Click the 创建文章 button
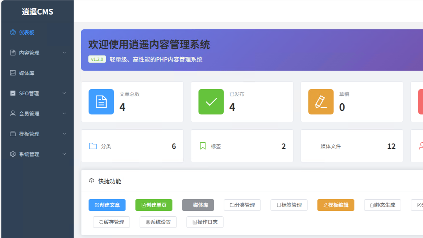 tap(107, 205)
